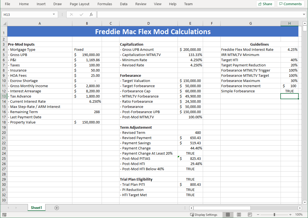Click inside the formula bar input
The image size is (308, 218).
tap(200, 14)
